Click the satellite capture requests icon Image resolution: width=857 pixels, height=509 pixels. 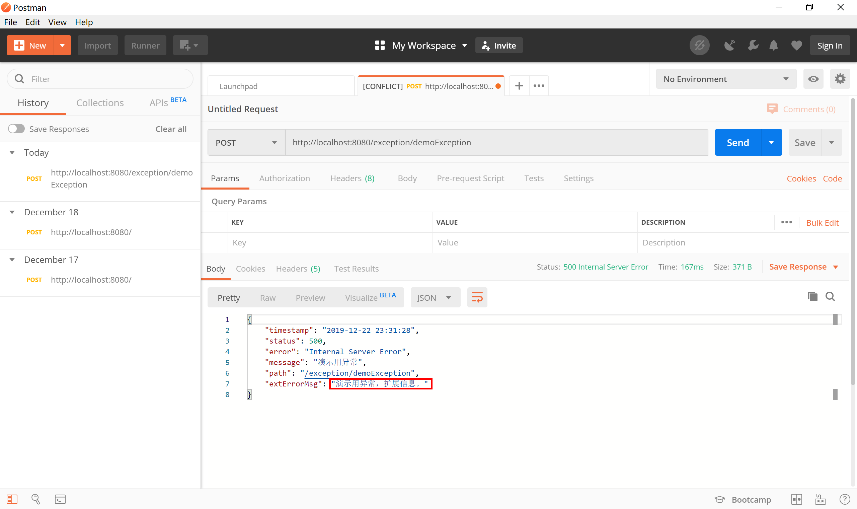point(729,45)
